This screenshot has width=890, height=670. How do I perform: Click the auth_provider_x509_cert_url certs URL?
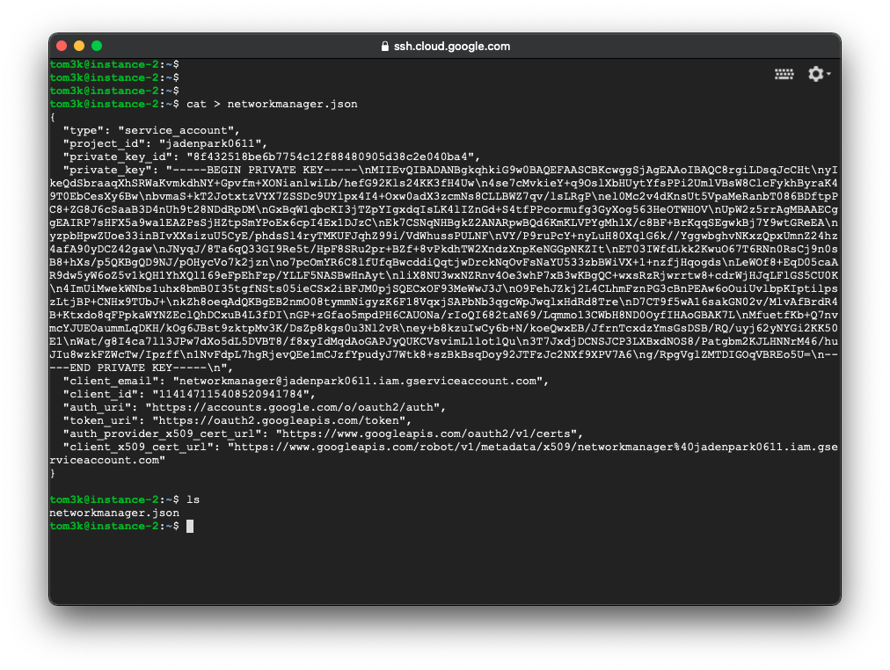point(426,434)
